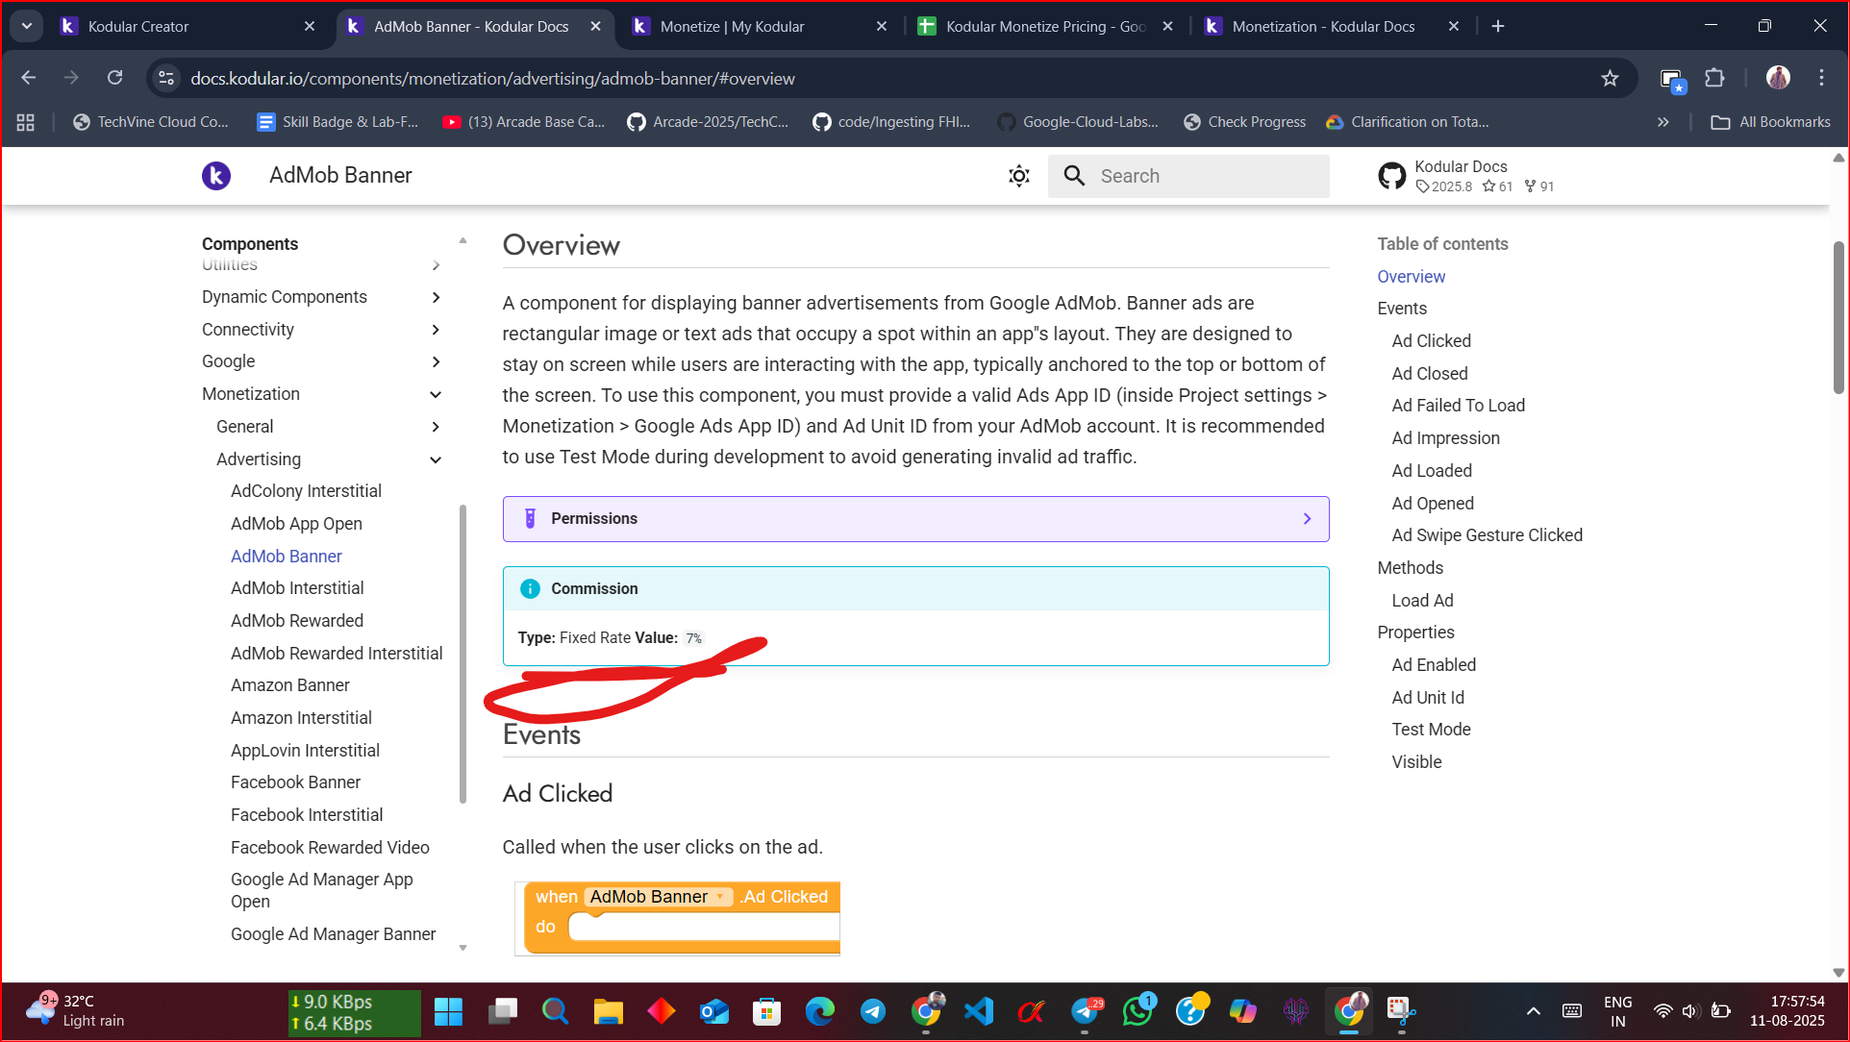This screenshot has width=1850, height=1042.
Task: Open AdMob App Open page
Action: click(x=296, y=524)
